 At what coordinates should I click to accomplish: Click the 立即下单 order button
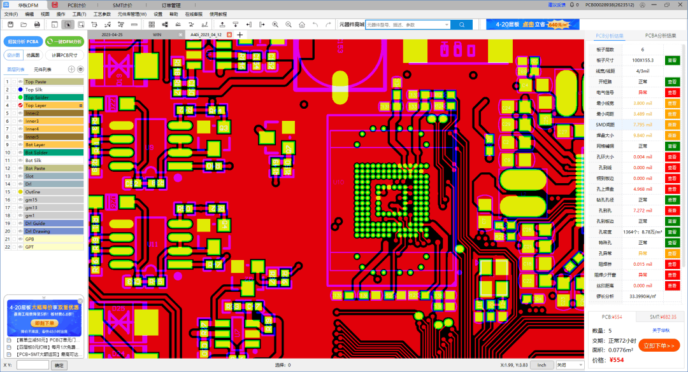point(659,346)
